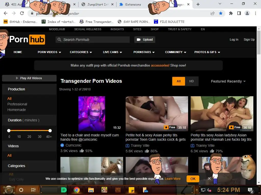Open network status tray icon
This screenshot has height=195, width=261.
click(203, 190)
